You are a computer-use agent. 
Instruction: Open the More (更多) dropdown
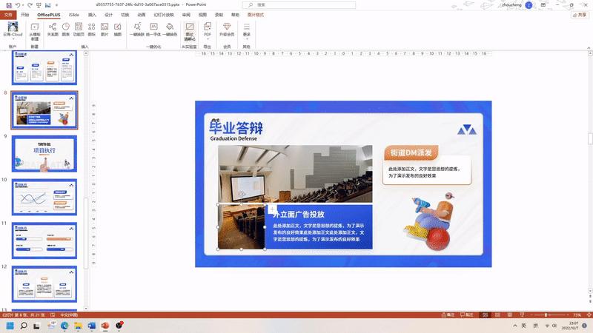point(247,31)
